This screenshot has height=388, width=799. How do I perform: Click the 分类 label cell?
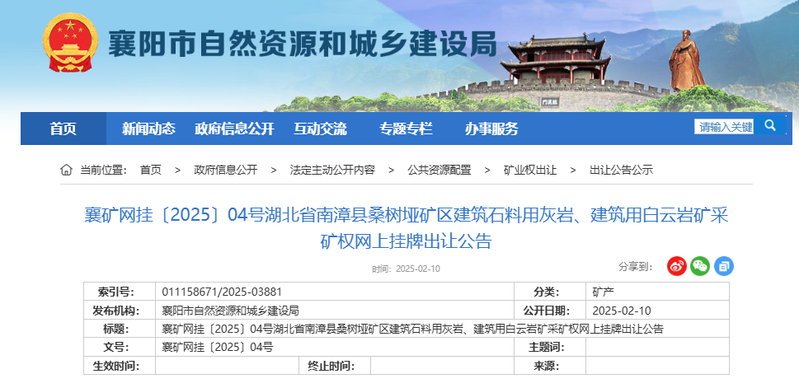coord(550,292)
